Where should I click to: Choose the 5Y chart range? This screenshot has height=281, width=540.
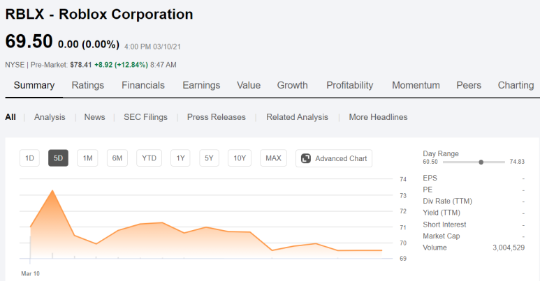pos(209,158)
